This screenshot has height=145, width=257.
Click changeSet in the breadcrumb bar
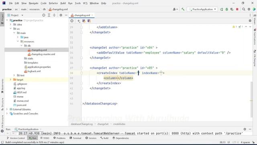[103, 124]
